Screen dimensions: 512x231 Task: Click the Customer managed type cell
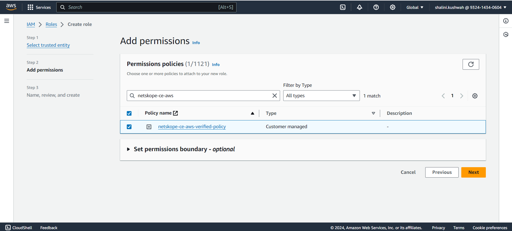point(286,127)
